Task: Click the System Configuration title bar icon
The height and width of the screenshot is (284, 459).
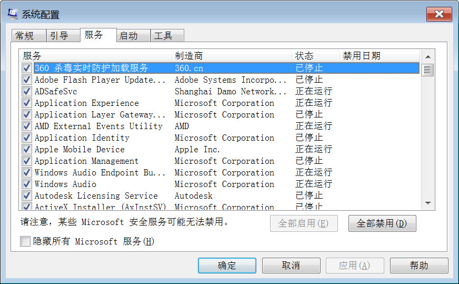Action: [12, 14]
